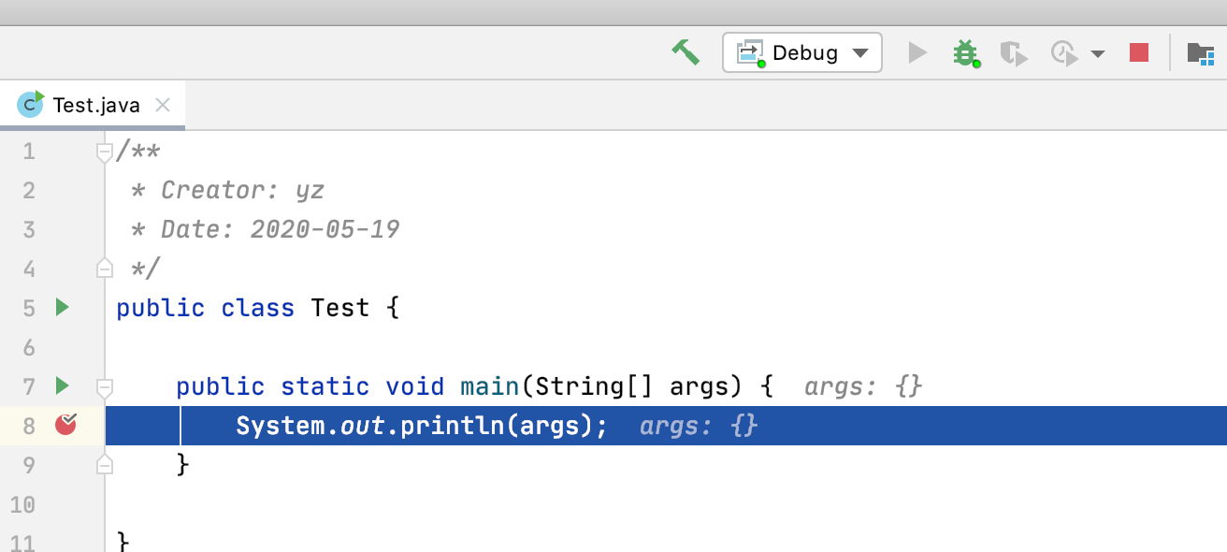
Task: Run main method from line 7 gutter arrow
Action: coord(62,385)
